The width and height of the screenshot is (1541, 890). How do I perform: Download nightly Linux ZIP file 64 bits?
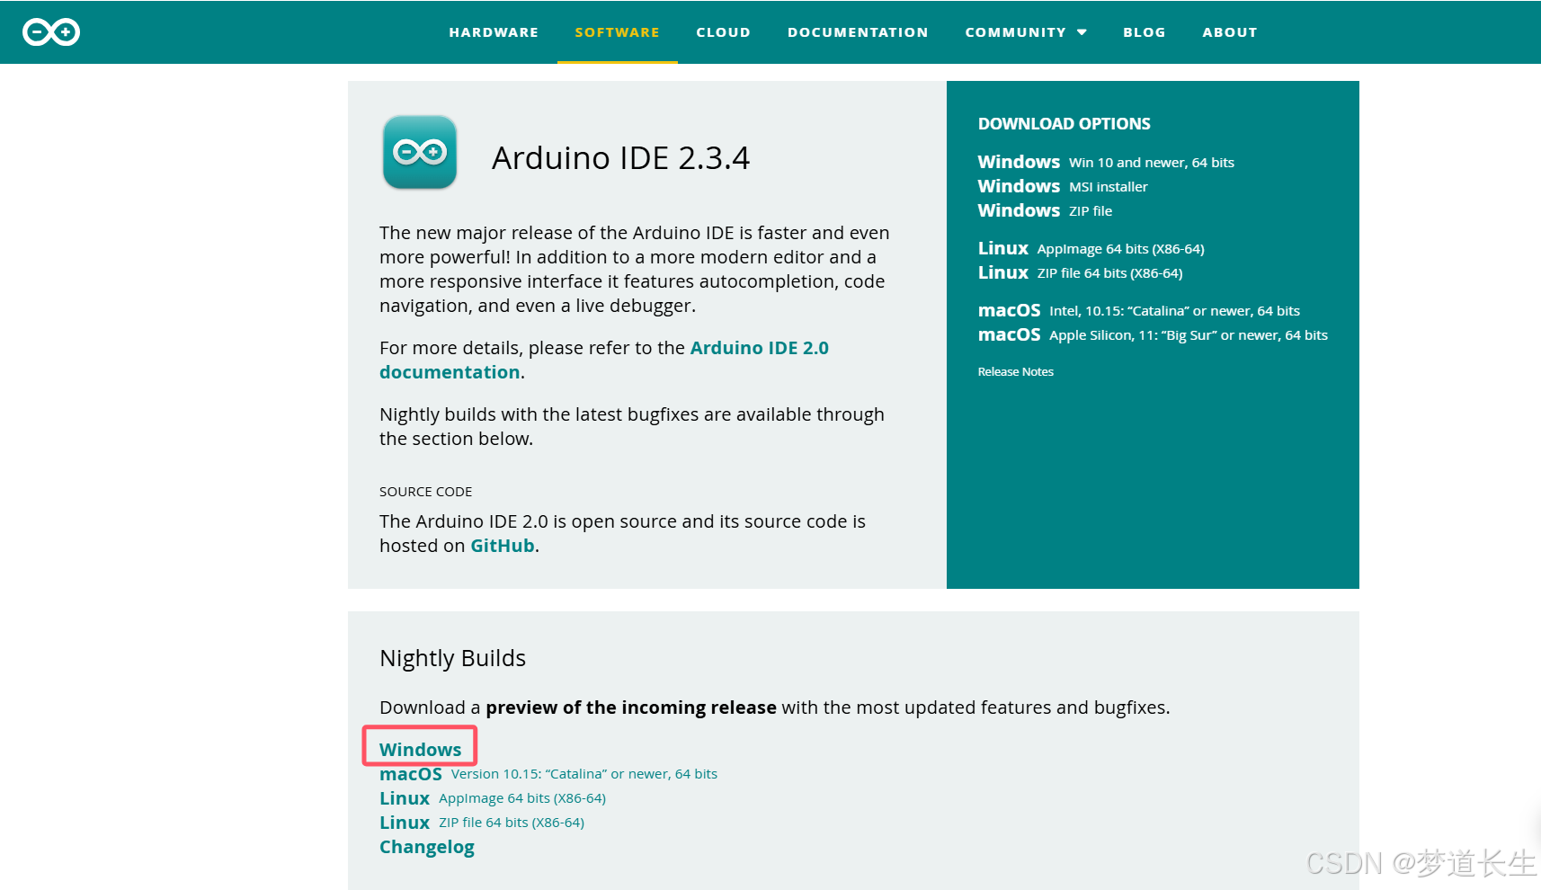click(481, 823)
